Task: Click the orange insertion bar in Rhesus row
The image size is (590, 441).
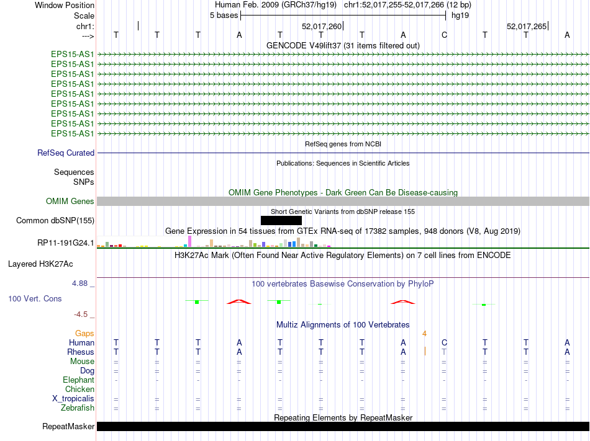Action: pos(425,351)
